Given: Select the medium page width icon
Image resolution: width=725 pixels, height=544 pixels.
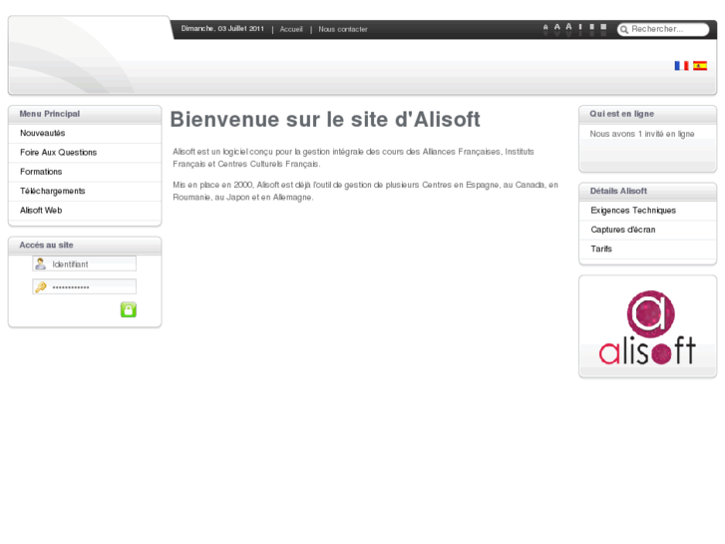Looking at the screenshot, I should [x=591, y=27].
